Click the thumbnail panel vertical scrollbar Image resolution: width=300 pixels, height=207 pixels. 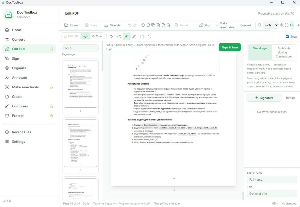tap(102, 57)
